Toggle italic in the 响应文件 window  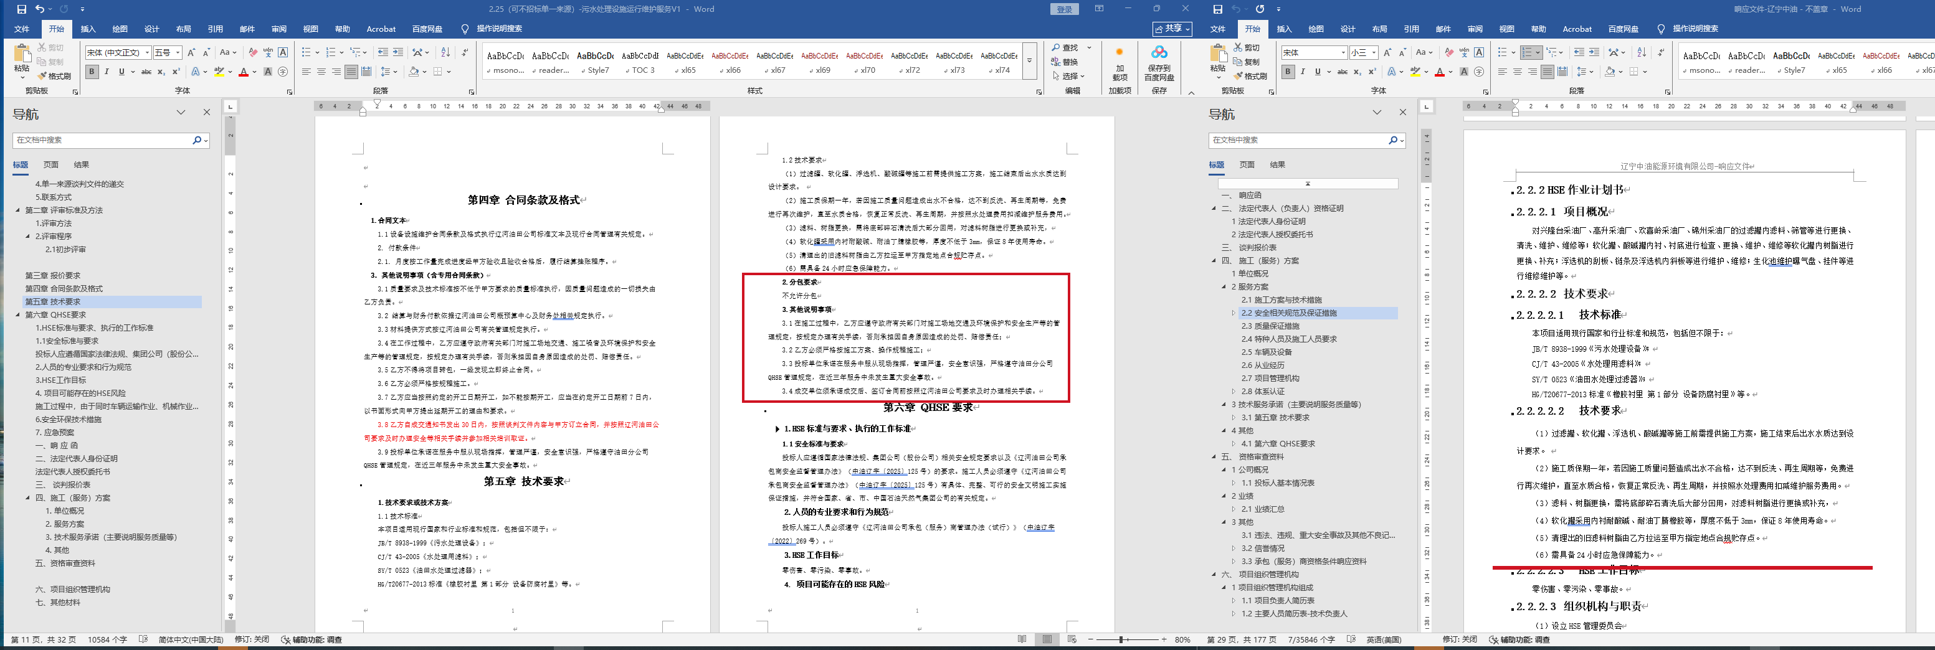[x=1303, y=72]
